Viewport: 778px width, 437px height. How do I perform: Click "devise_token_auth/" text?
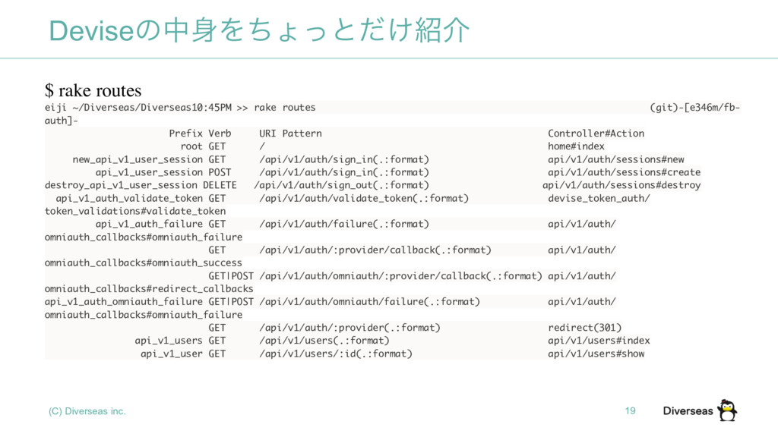[x=599, y=198]
